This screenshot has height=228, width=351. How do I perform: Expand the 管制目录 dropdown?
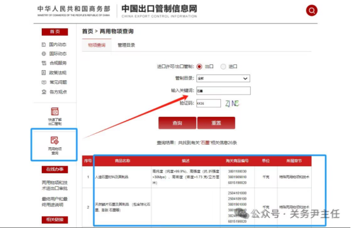click(223, 78)
